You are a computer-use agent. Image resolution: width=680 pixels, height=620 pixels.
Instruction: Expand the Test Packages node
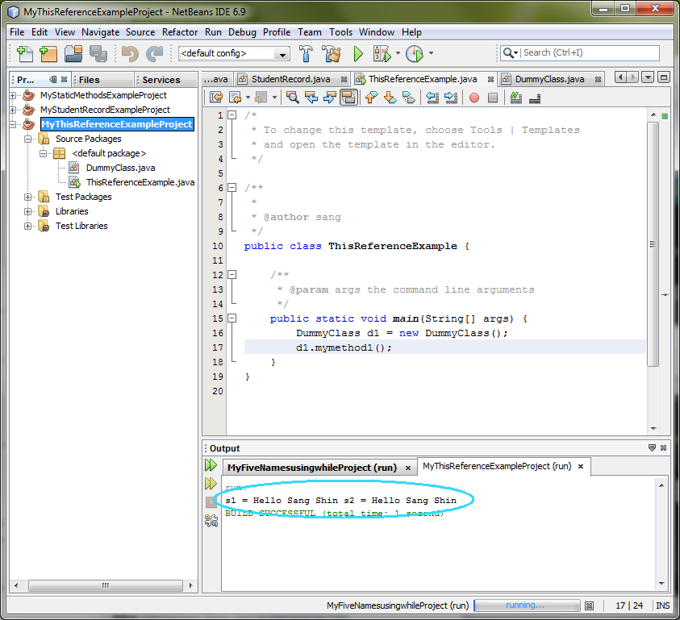[x=27, y=197]
